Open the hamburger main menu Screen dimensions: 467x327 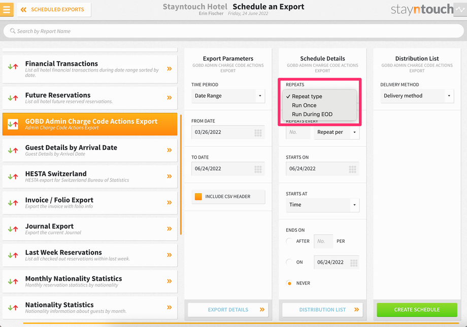(x=7, y=9)
